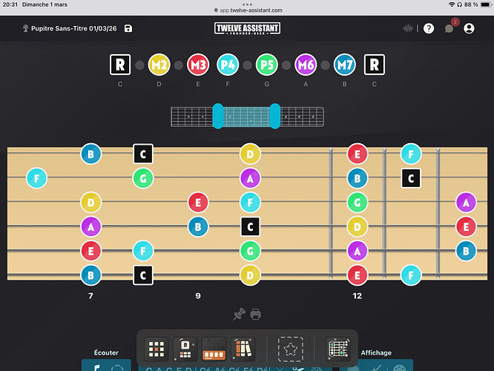Screen dimensions: 494x371
Task: Open help via the question mark icon
Action: tap(429, 28)
